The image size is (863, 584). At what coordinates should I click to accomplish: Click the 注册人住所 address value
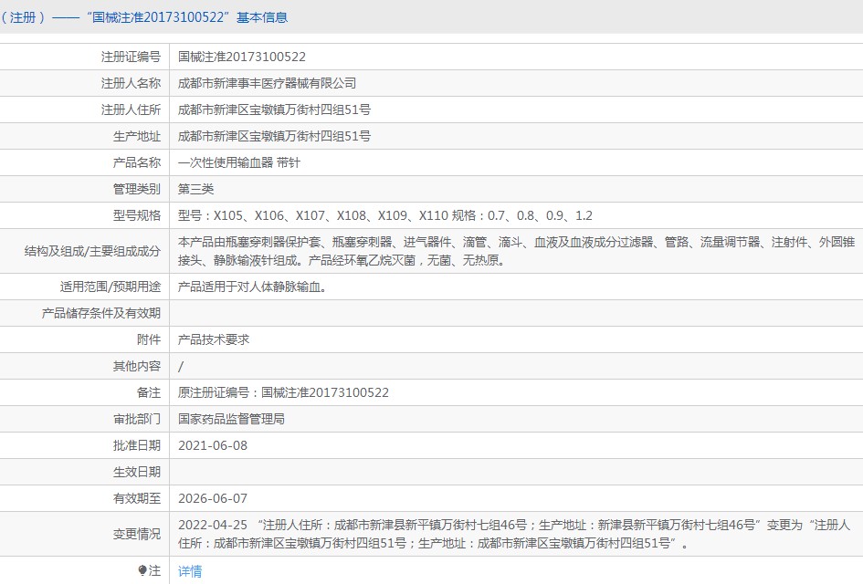274,109
